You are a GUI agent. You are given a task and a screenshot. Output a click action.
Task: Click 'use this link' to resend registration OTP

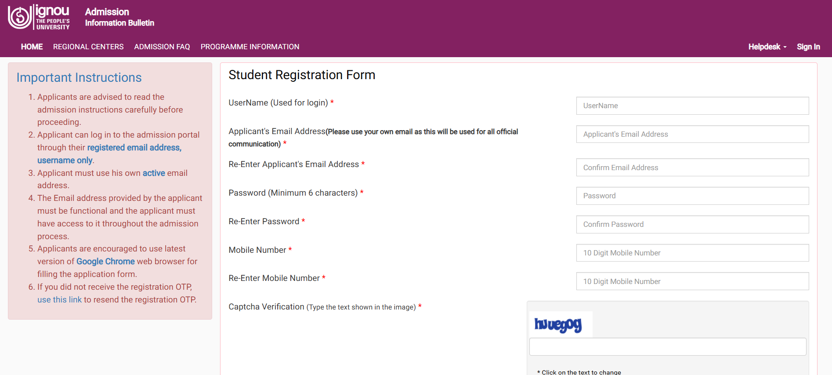pos(59,299)
